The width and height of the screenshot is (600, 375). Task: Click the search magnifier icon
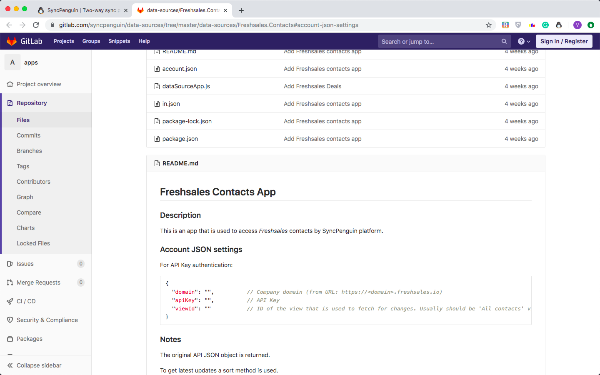tap(504, 41)
